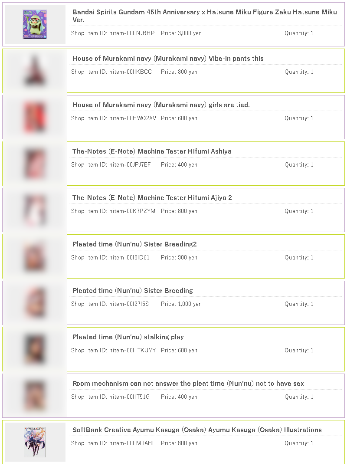The width and height of the screenshot is (347, 466).
Task: Click the blurred thumbnail for Vibe-in pants this
Action: (35, 71)
